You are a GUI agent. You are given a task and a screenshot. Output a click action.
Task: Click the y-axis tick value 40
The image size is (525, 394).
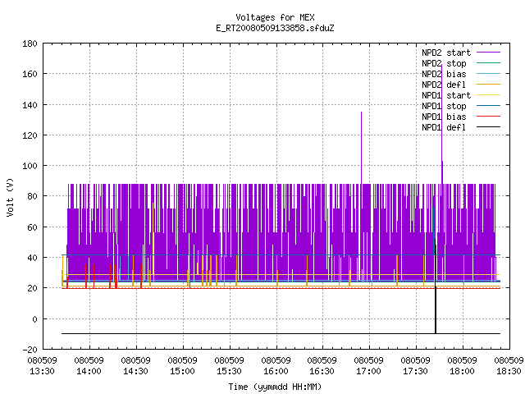click(32, 258)
